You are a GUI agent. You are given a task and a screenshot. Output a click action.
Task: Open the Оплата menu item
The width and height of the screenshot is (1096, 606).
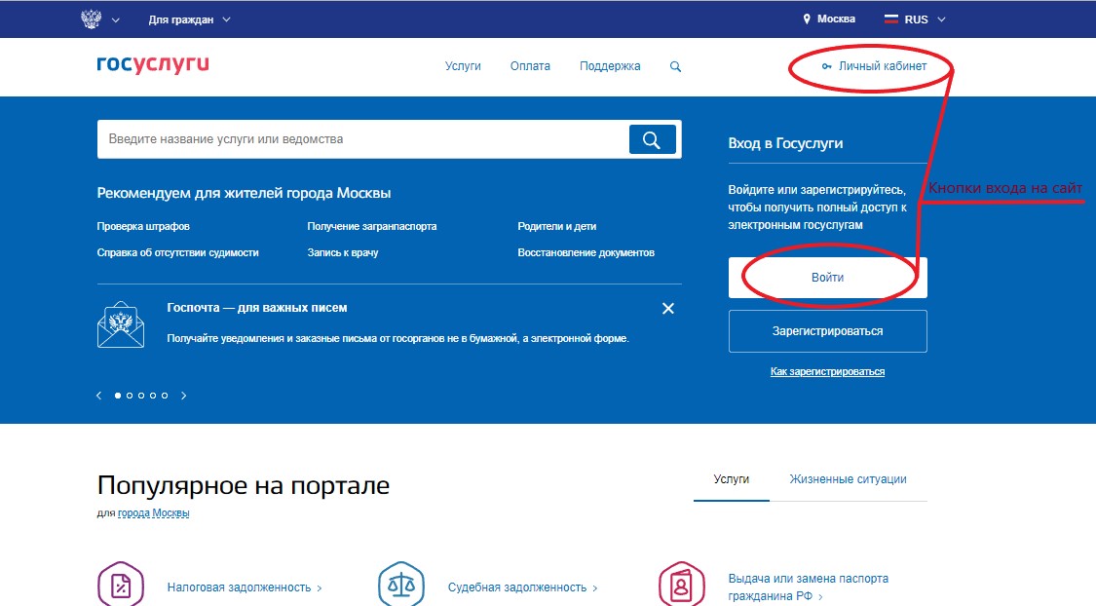(x=530, y=65)
